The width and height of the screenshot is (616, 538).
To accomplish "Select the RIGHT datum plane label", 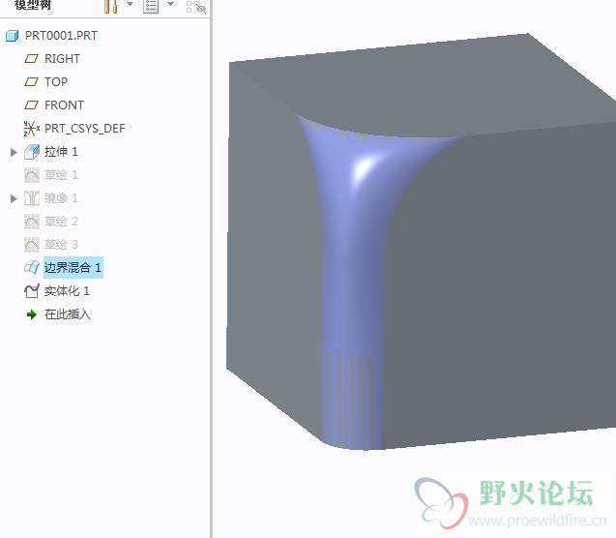I will [62, 59].
